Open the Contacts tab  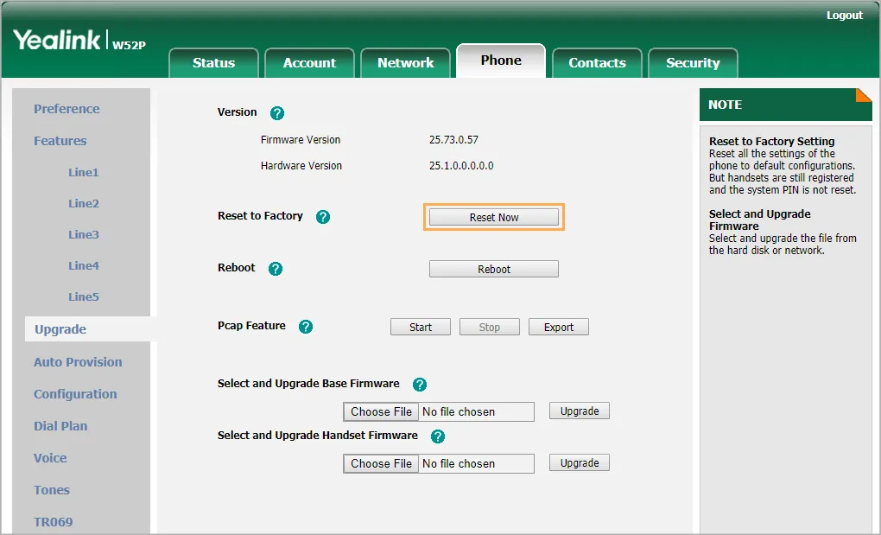597,63
